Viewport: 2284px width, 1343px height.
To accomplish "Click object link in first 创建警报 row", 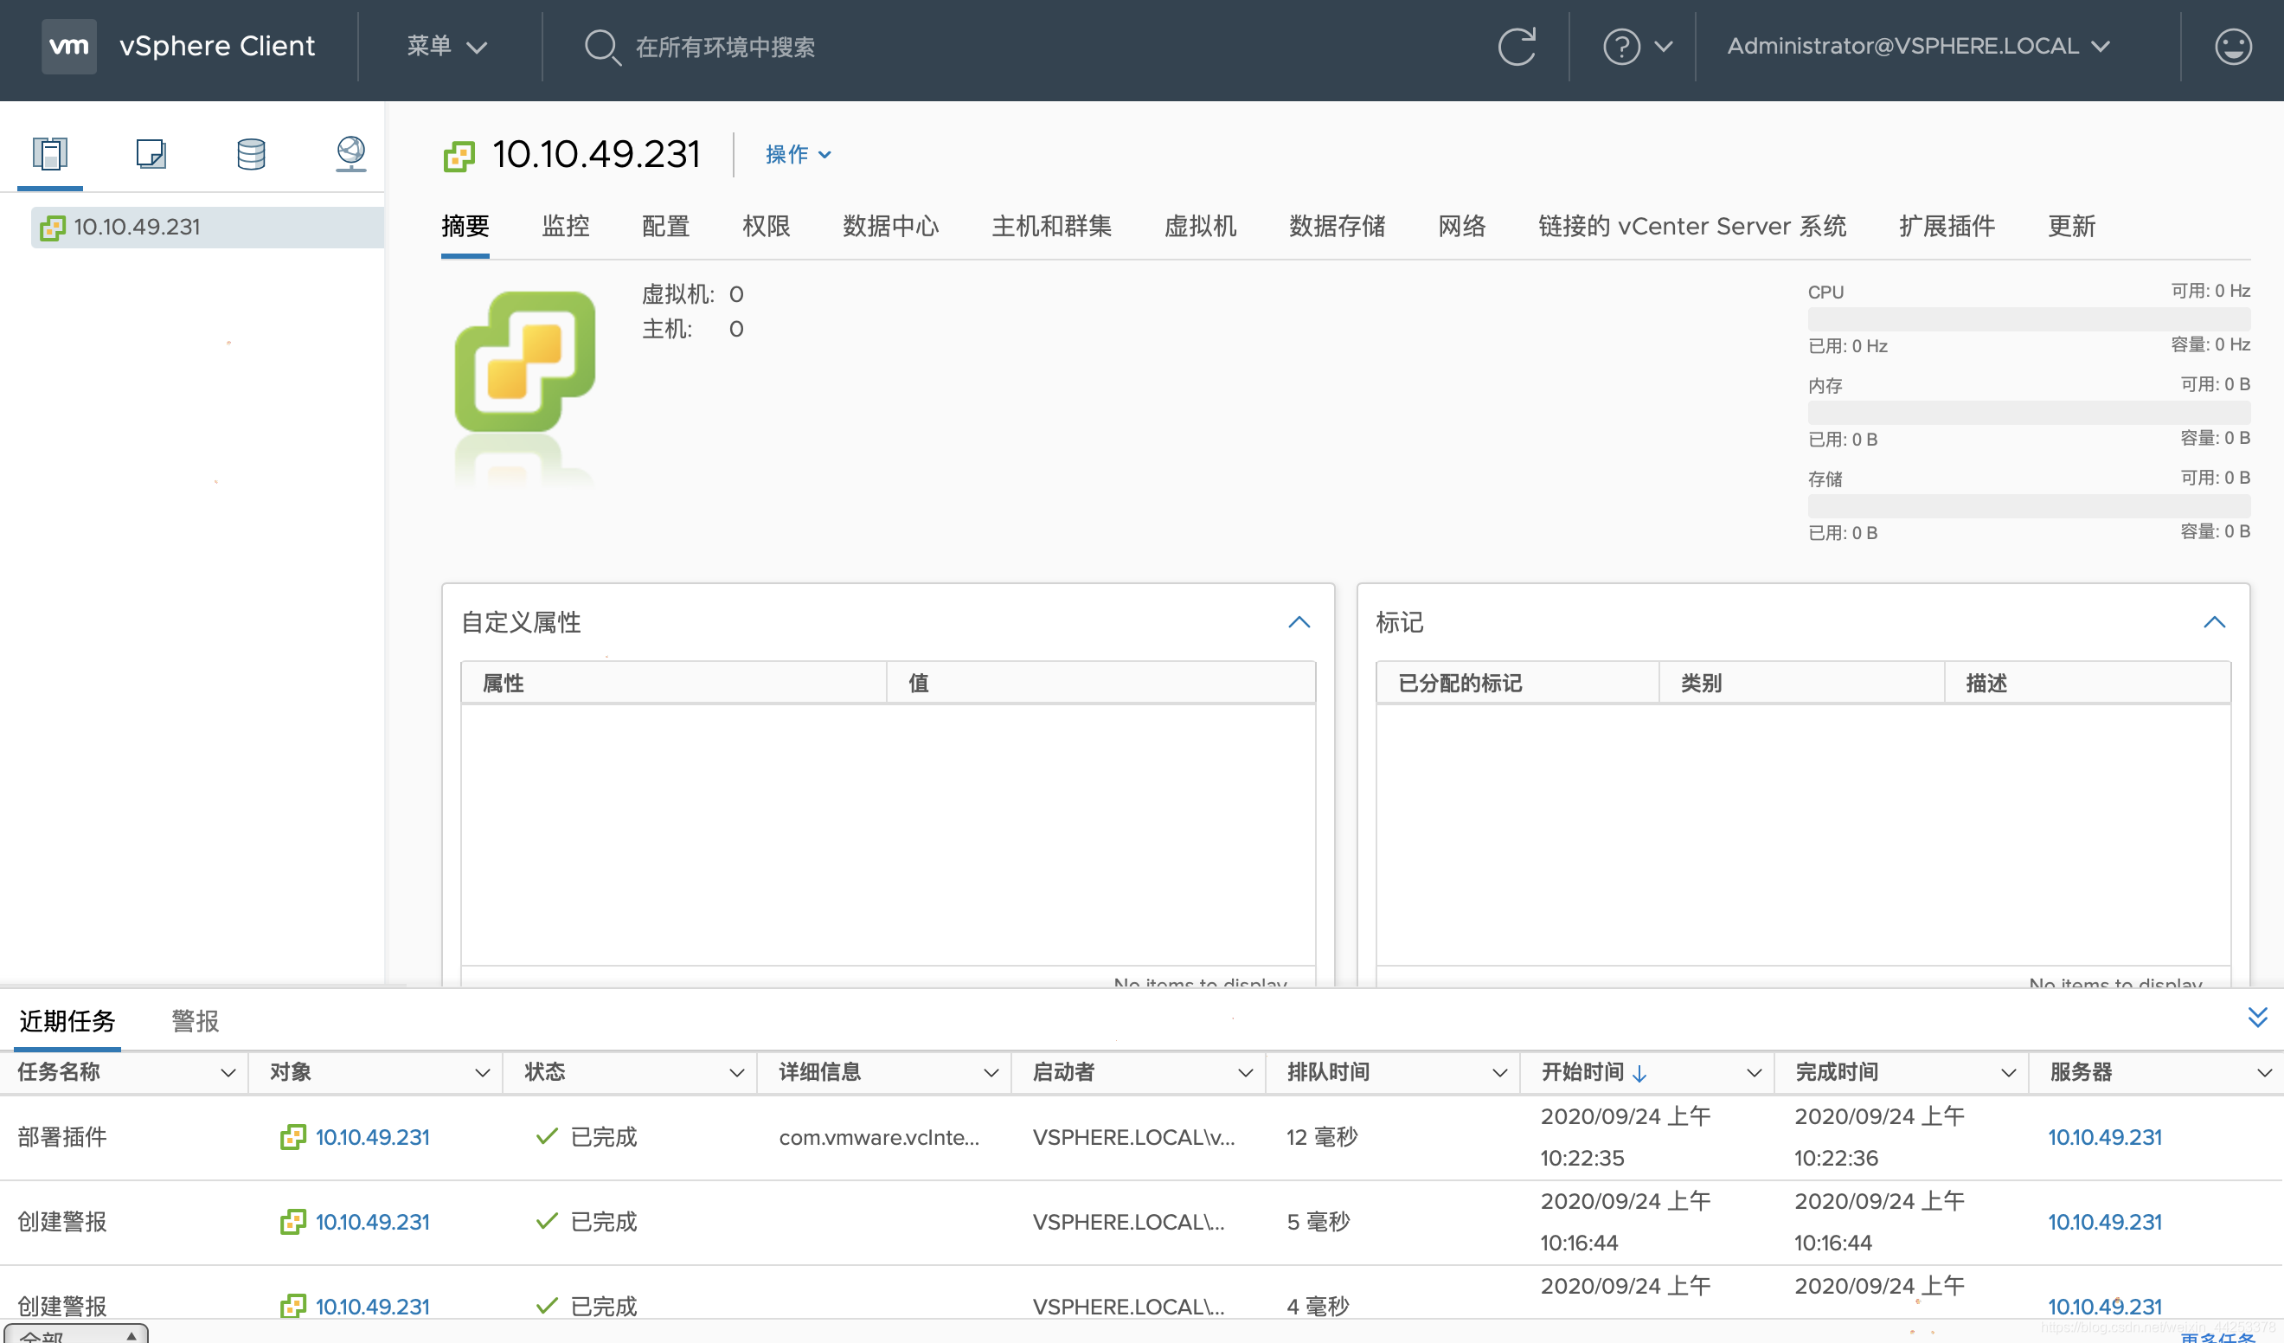I will 373,1222.
